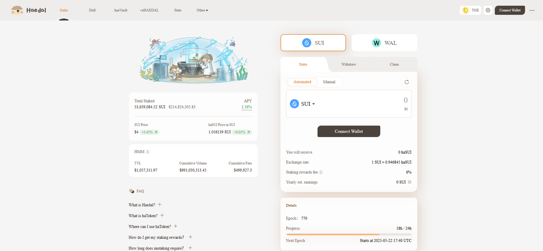Image resolution: width=543 pixels, height=251 pixels.
Task: Click the haSUI price change +0.01% badge
Action: pos(242,132)
